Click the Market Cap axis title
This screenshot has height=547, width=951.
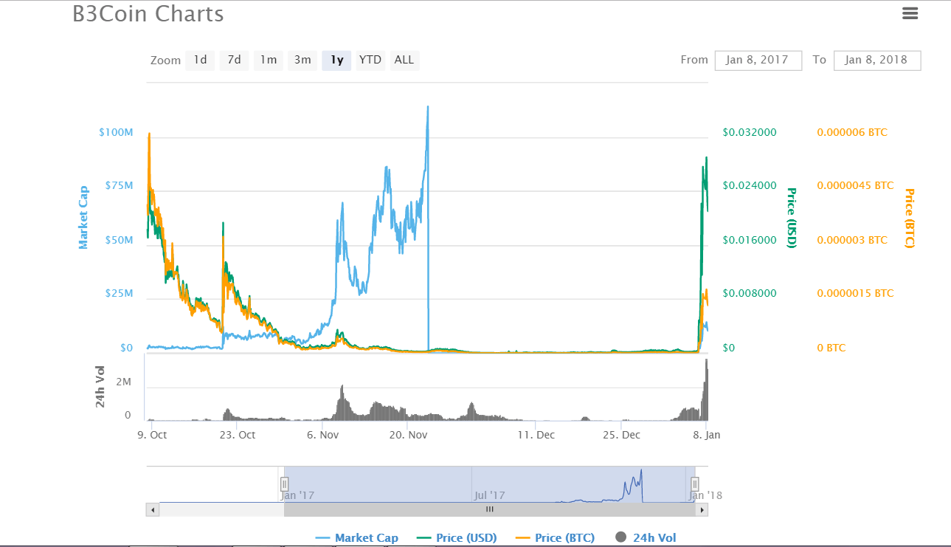pyautogui.click(x=83, y=217)
